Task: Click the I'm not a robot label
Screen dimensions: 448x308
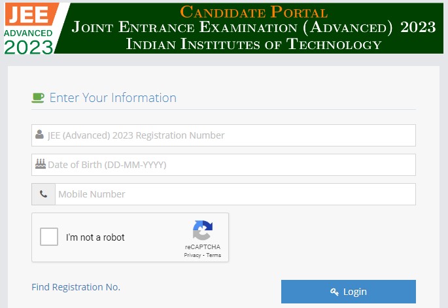Action: pyautogui.click(x=95, y=237)
